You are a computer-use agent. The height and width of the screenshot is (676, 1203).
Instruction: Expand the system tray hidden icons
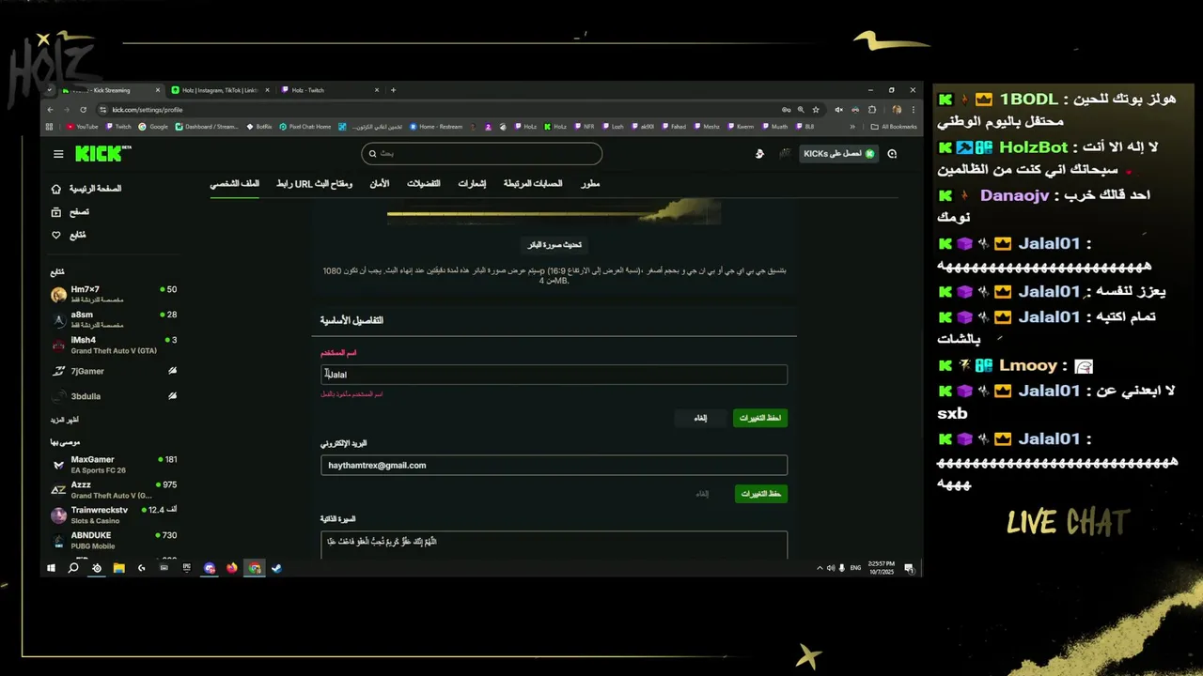820,568
